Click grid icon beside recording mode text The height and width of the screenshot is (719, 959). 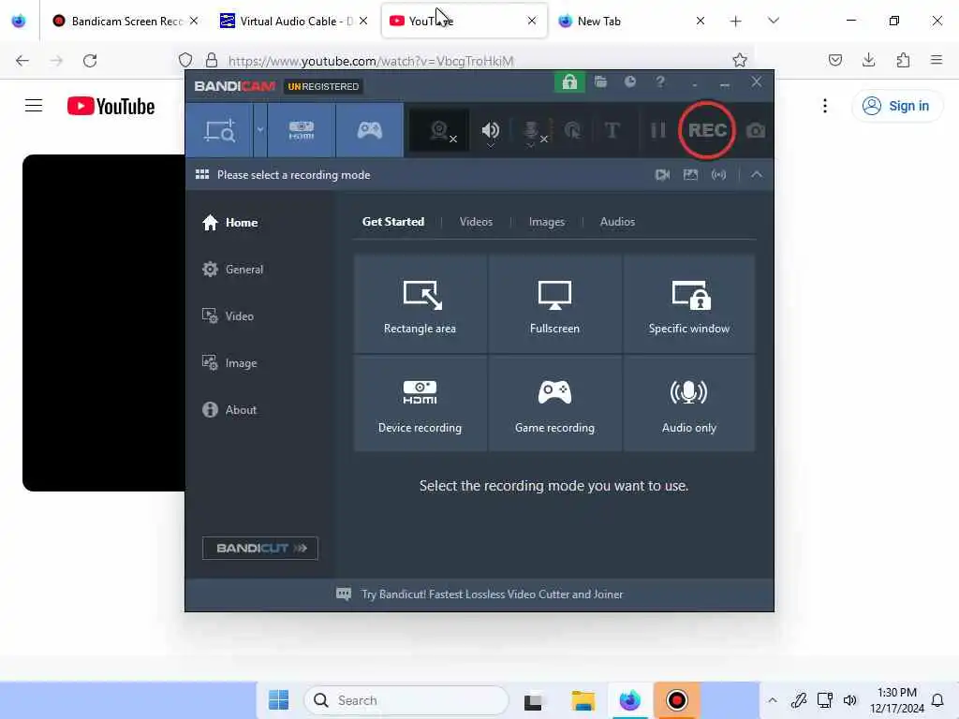coord(202,175)
